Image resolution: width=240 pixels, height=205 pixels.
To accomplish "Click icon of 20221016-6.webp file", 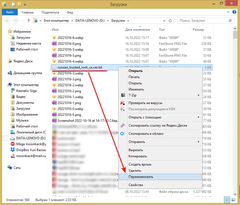I will point(54,38).
